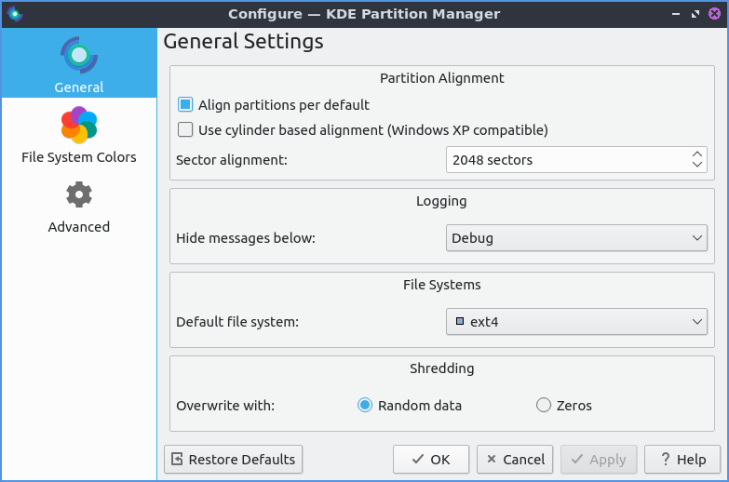Close the Configure dialog window

[x=714, y=14]
